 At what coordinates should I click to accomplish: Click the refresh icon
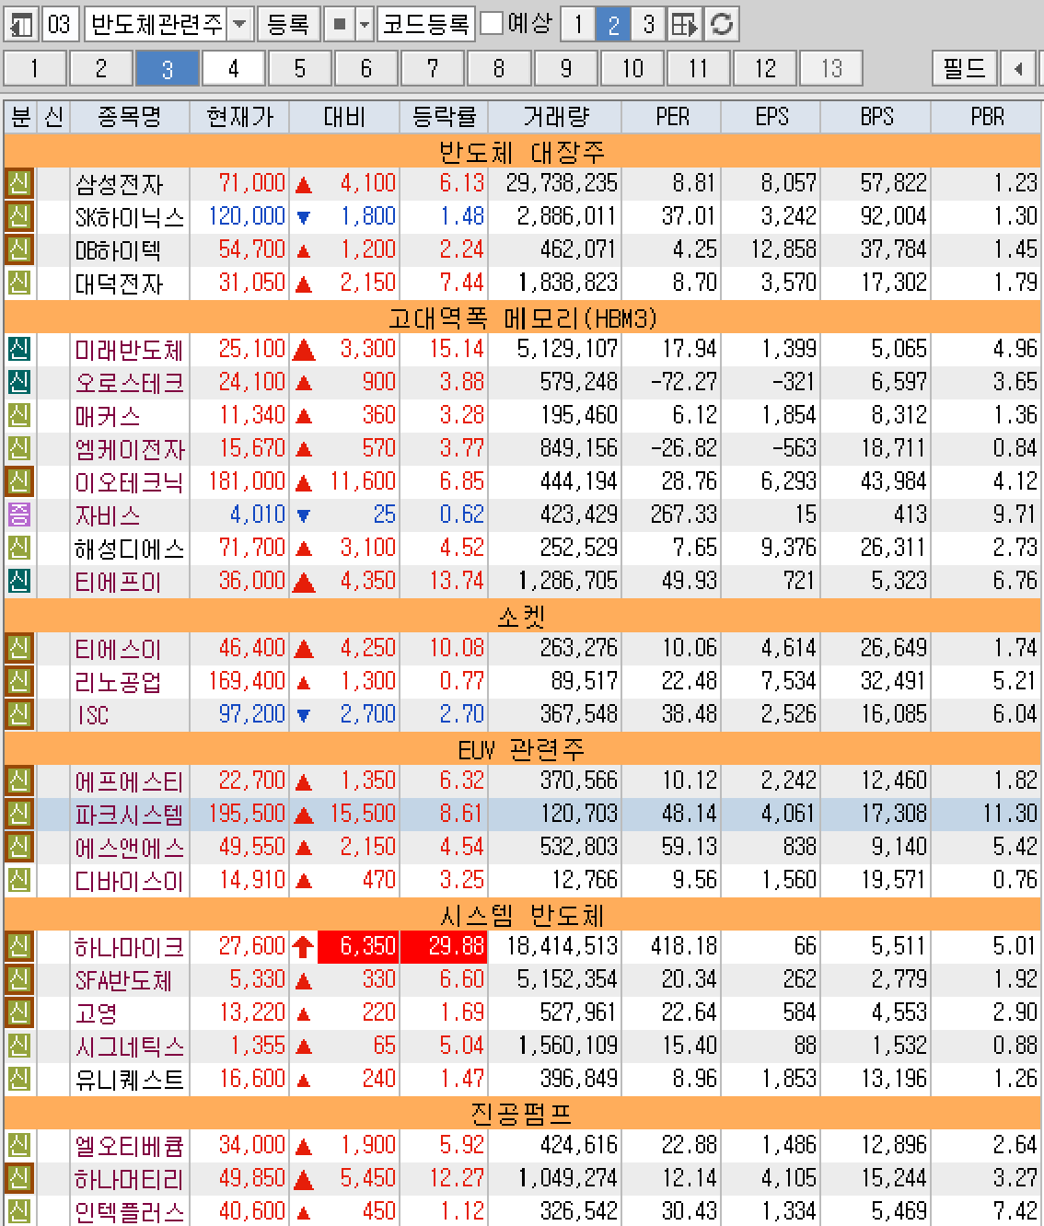pos(722,24)
